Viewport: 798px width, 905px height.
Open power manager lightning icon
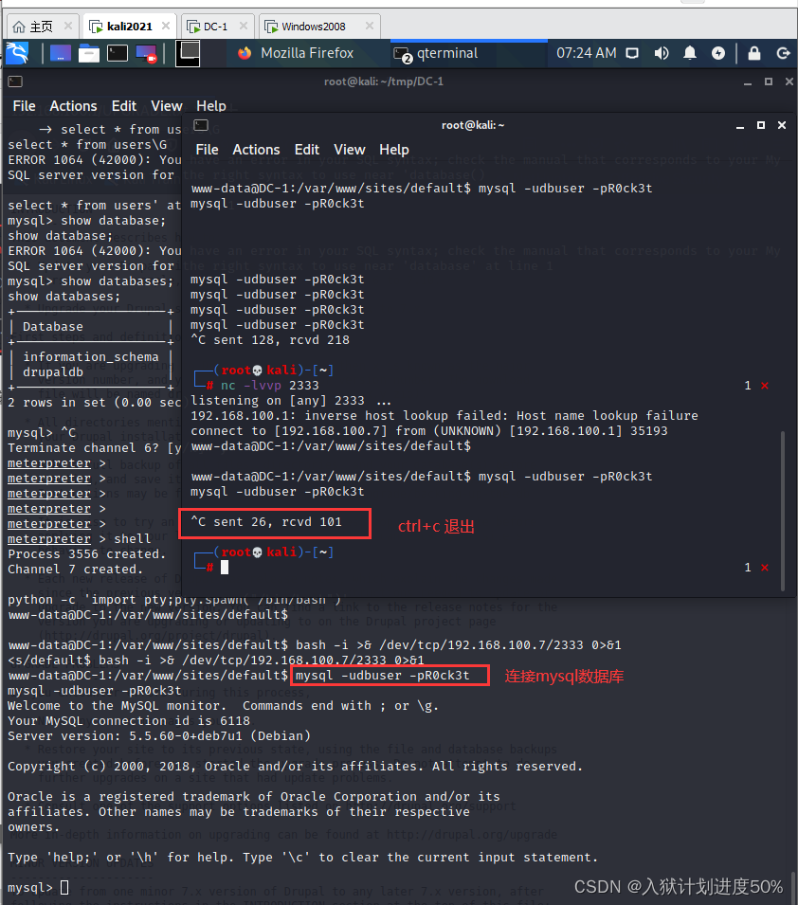point(717,53)
